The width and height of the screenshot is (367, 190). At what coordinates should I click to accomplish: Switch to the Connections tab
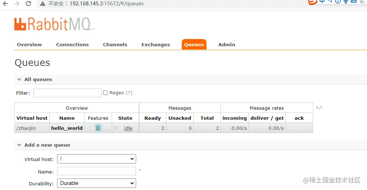pos(73,45)
